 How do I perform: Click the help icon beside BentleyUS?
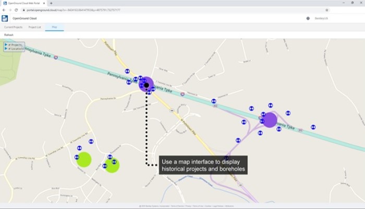pyautogui.click(x=308, y=18)
